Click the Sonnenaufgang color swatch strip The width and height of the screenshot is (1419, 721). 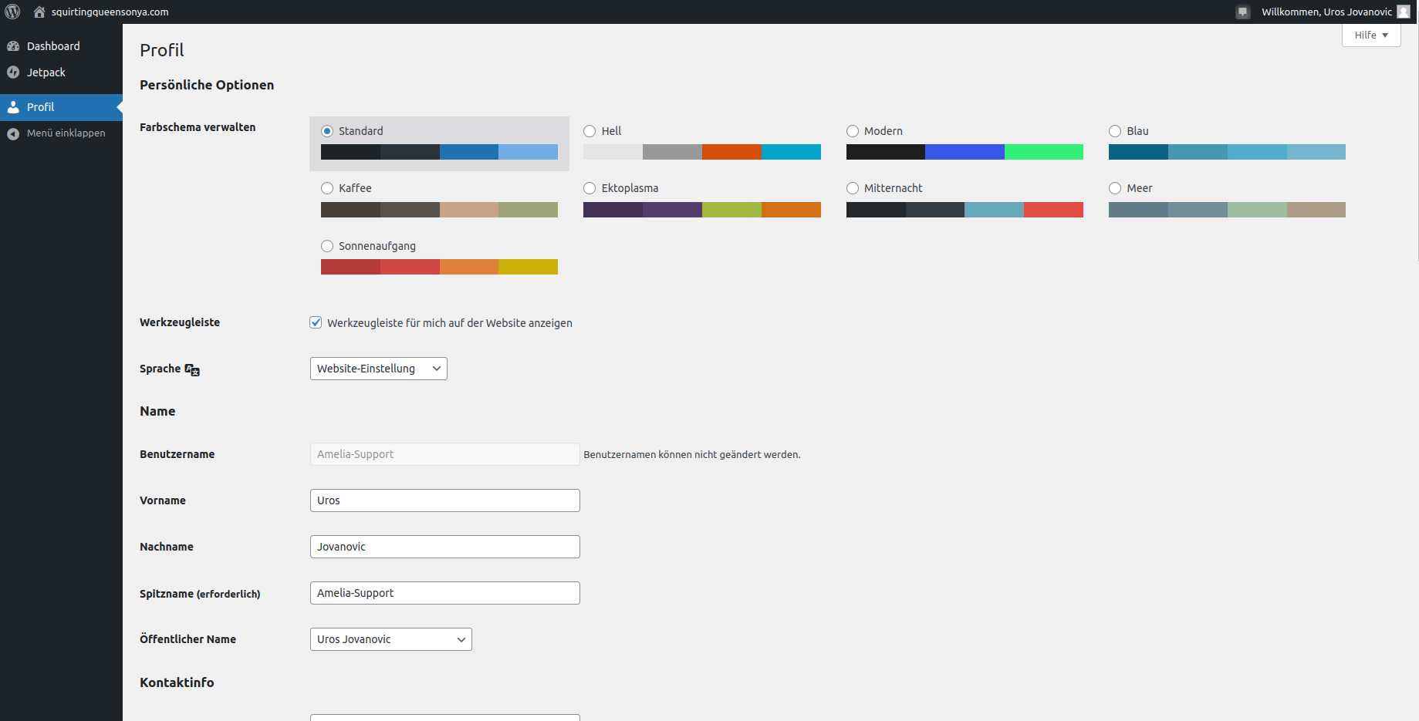click(439, 267)
